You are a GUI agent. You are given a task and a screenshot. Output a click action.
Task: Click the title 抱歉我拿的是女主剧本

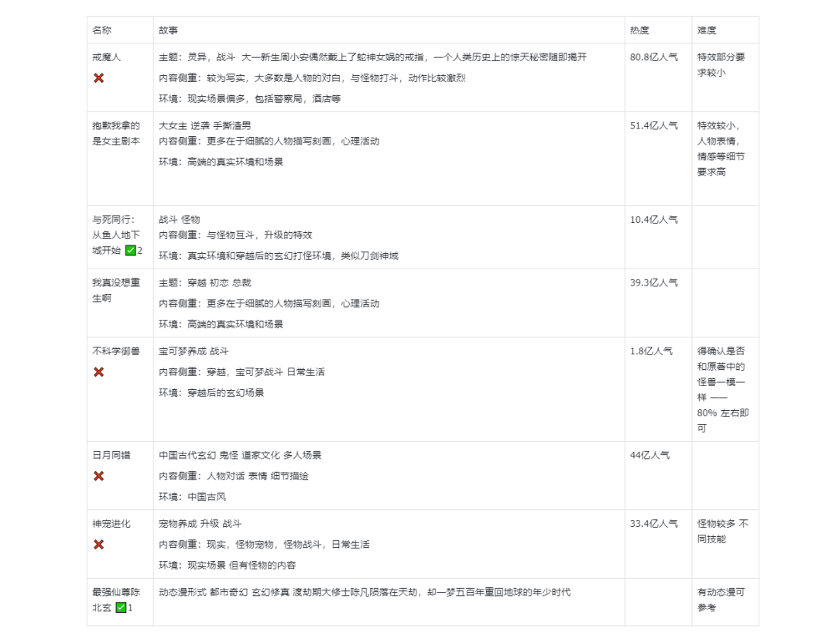click(x=116, y=133)
